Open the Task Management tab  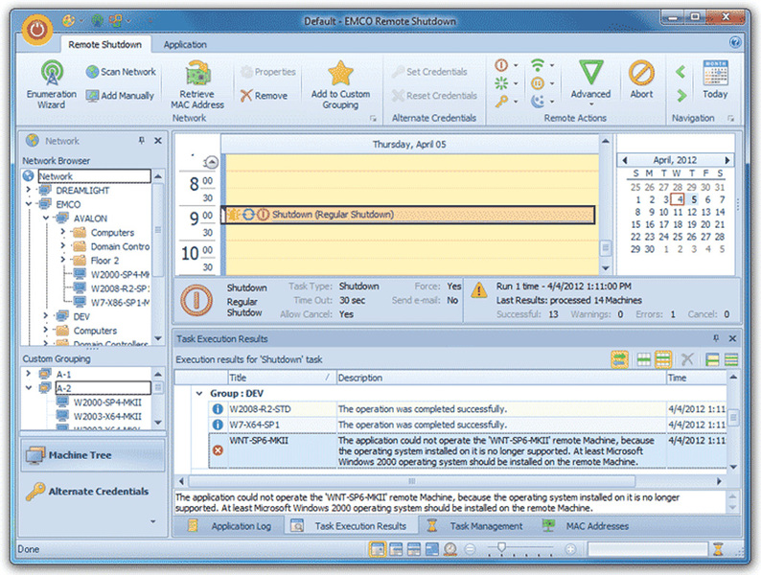tap(475, 526)
